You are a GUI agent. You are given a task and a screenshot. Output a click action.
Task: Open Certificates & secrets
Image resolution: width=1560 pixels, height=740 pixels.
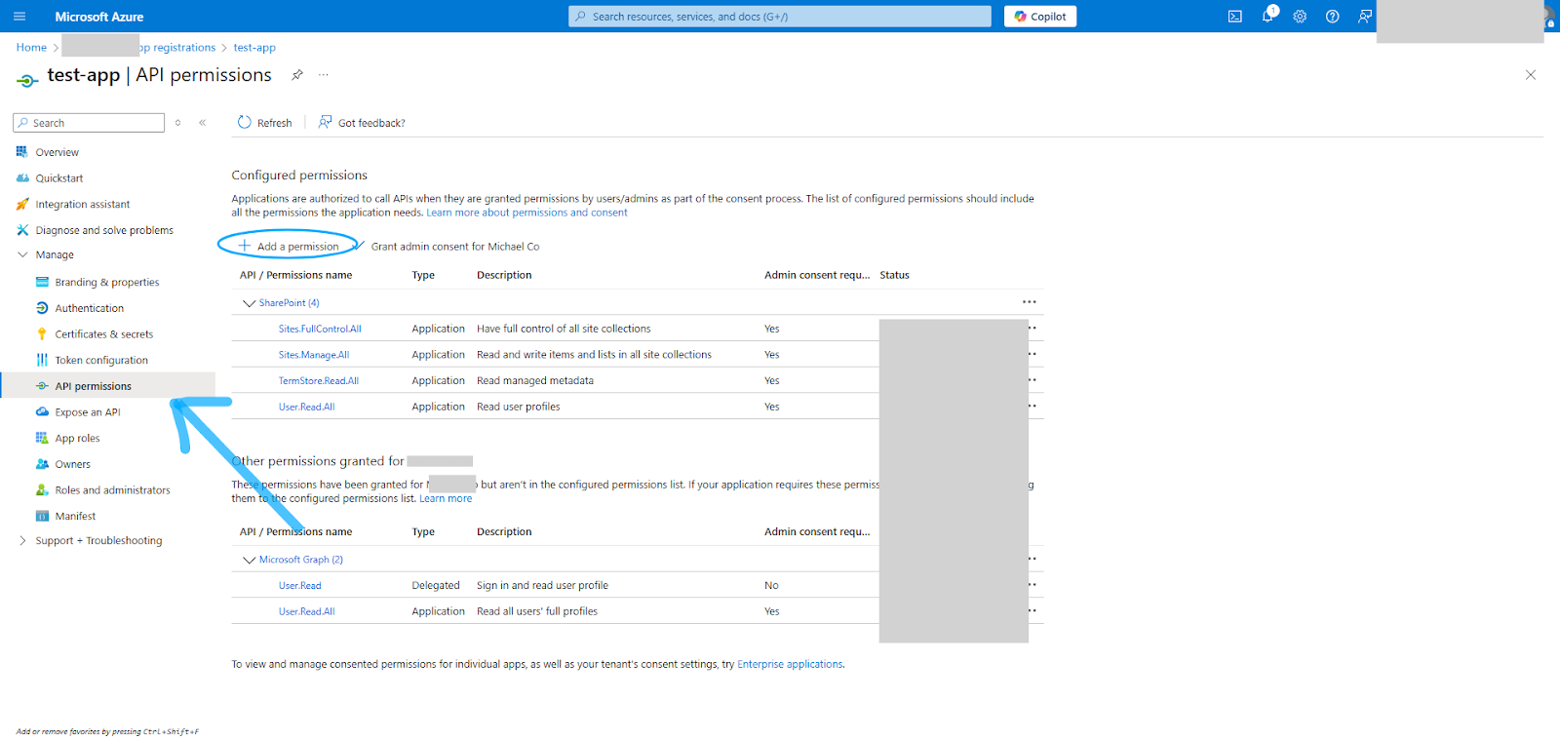coord(104,334)
